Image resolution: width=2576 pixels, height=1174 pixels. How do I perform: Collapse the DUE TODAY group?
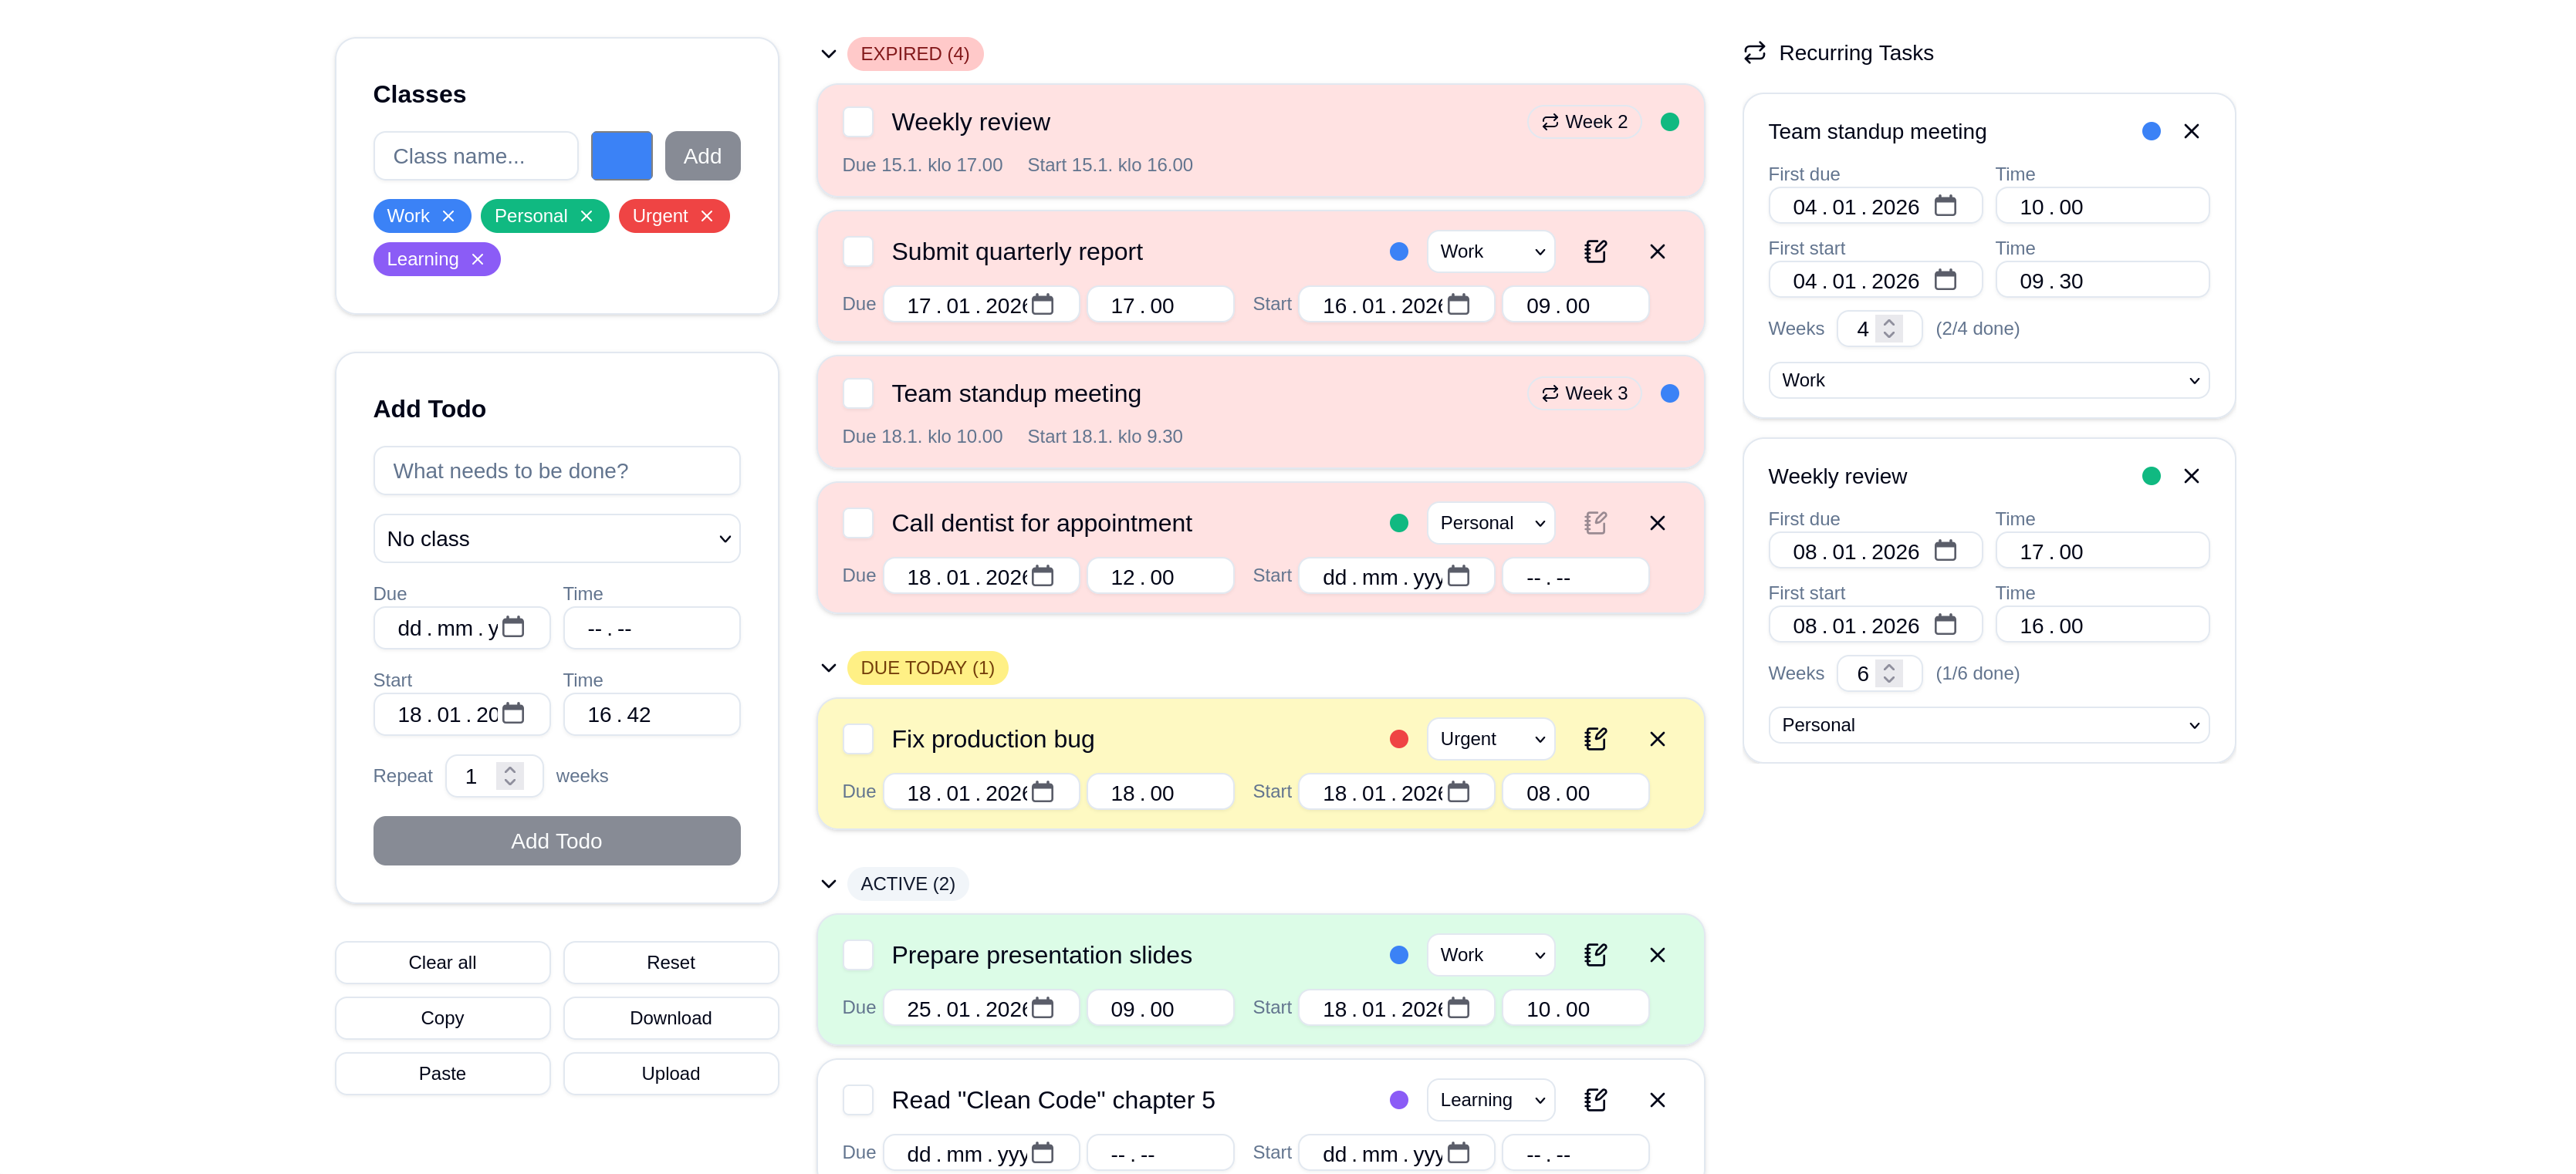click(x=828, y=667)
